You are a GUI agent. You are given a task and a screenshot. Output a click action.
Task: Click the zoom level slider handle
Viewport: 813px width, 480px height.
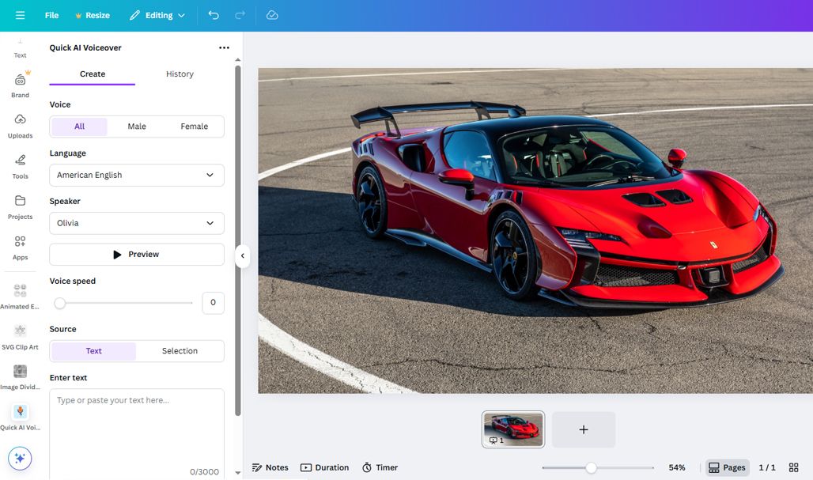pos(591,467)
